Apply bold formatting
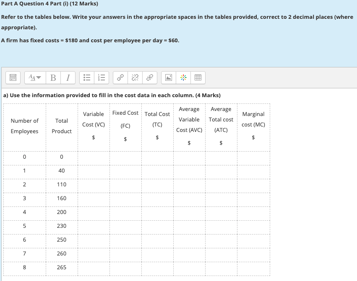The width and height of the screenshot is (357, 281). 53,78
